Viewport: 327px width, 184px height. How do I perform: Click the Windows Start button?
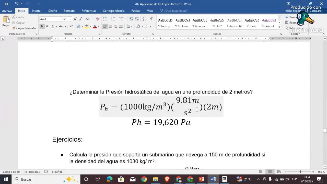click(x=6, y=179)
